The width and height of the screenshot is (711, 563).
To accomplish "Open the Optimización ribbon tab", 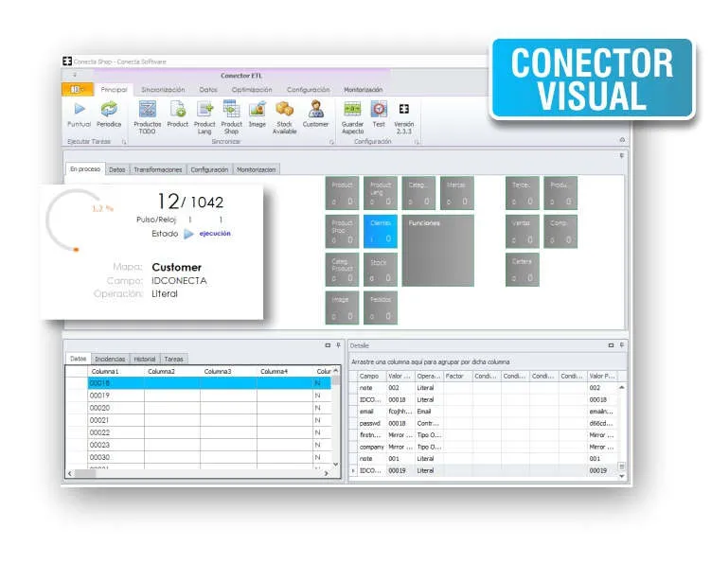I will 252,90.
